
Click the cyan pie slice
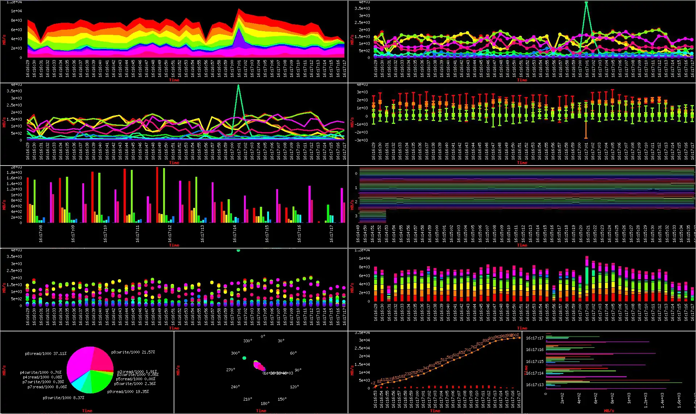78,384
